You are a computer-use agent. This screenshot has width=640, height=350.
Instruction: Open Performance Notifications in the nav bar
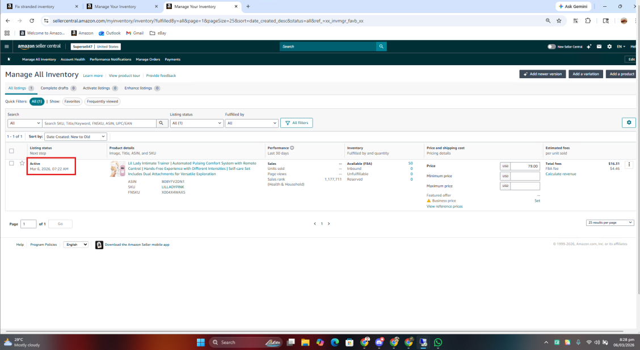(110, 59)
